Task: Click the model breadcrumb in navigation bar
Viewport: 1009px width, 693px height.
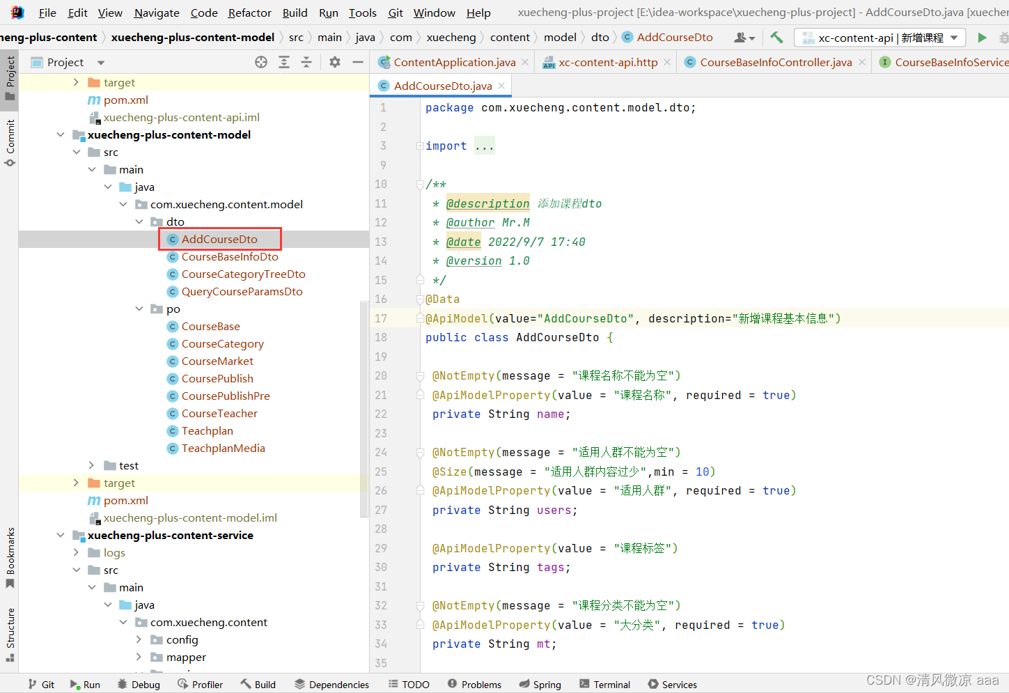Action: pos(560,38)
